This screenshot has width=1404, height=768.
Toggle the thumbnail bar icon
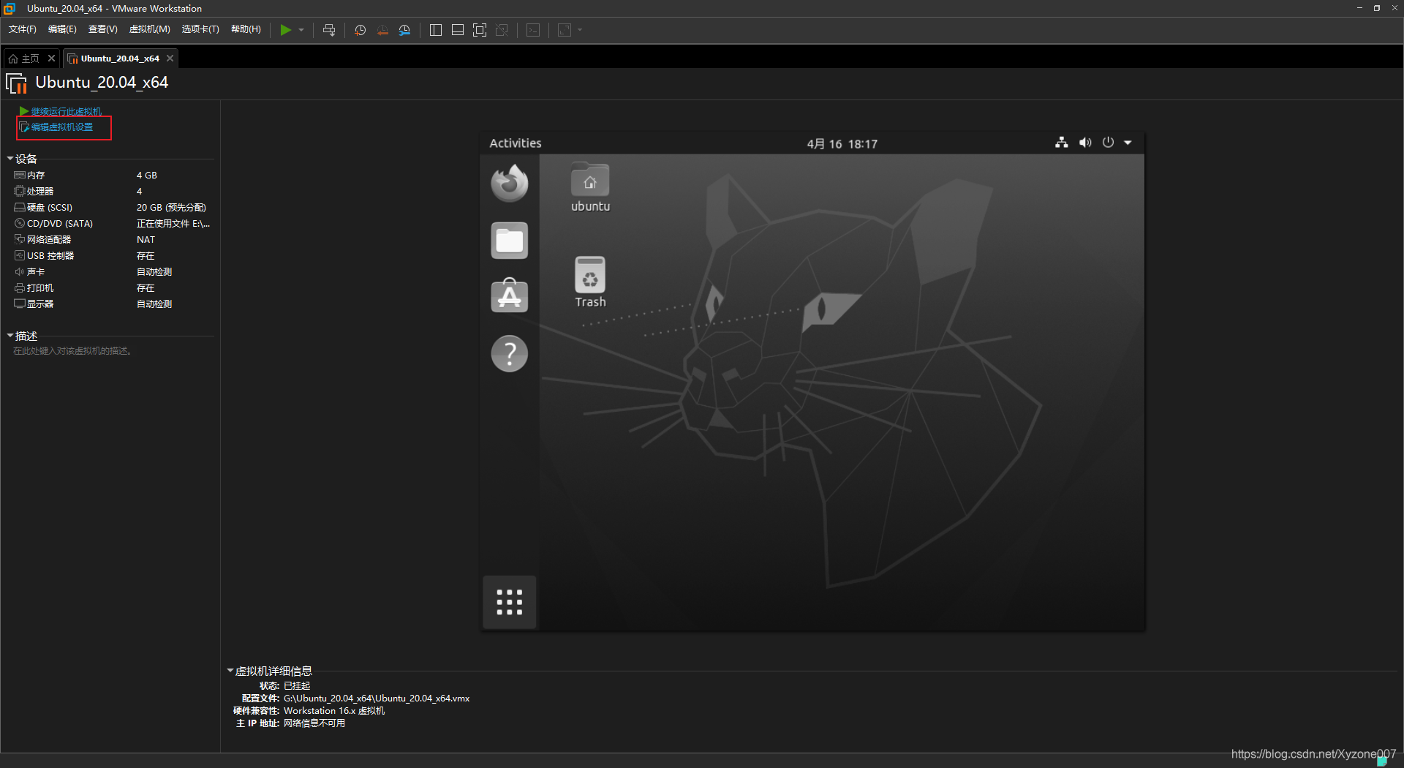(458, 30)
